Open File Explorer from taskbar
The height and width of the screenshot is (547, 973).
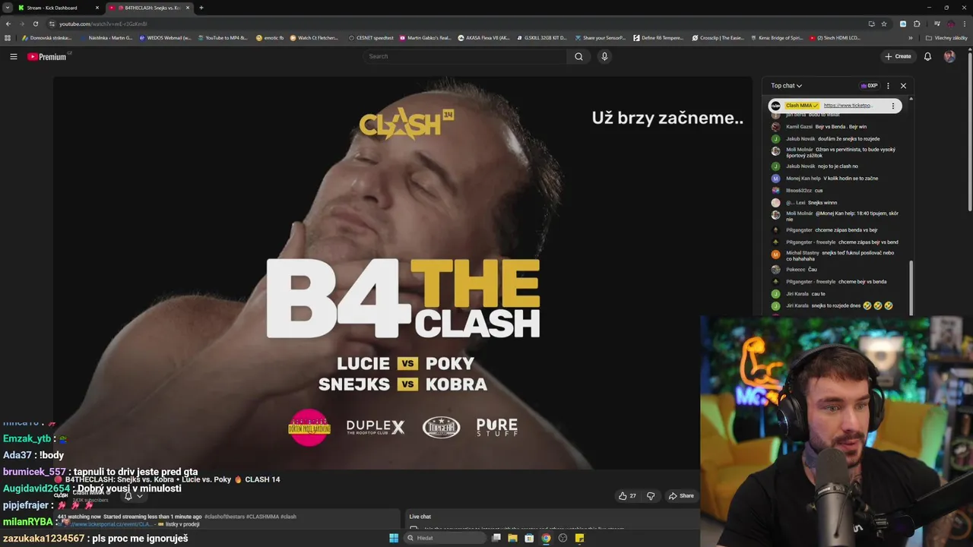pos(512,538)
